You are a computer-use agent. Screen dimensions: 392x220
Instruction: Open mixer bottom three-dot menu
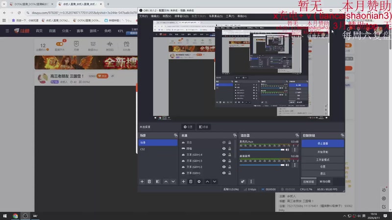251,181
